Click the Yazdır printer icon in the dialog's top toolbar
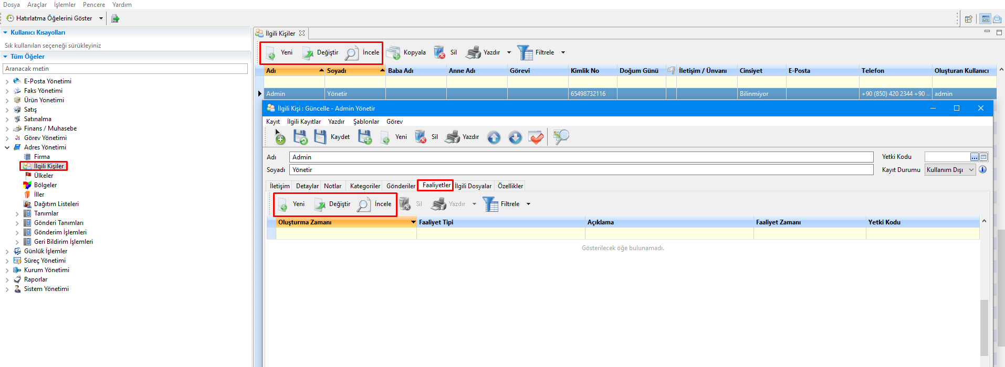 (x=453, y=137)
